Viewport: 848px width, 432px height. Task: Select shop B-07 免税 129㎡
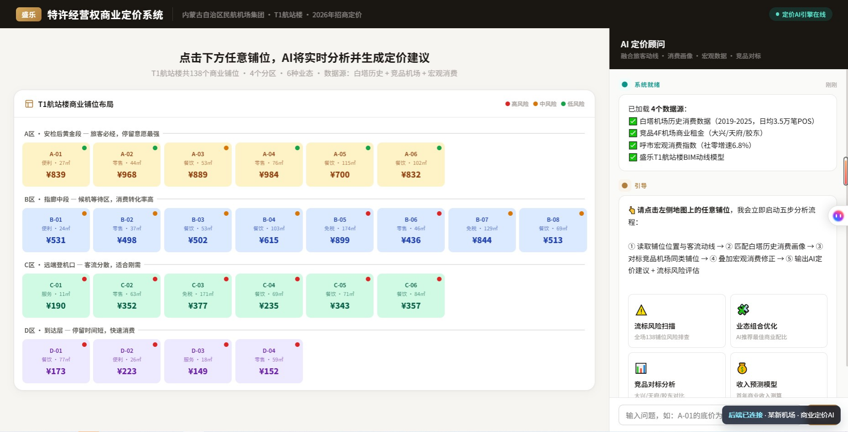[x=482, y=230]
